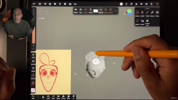178x100 pixels.
Task: Select the View camera tool
Action: click(157, 14)
